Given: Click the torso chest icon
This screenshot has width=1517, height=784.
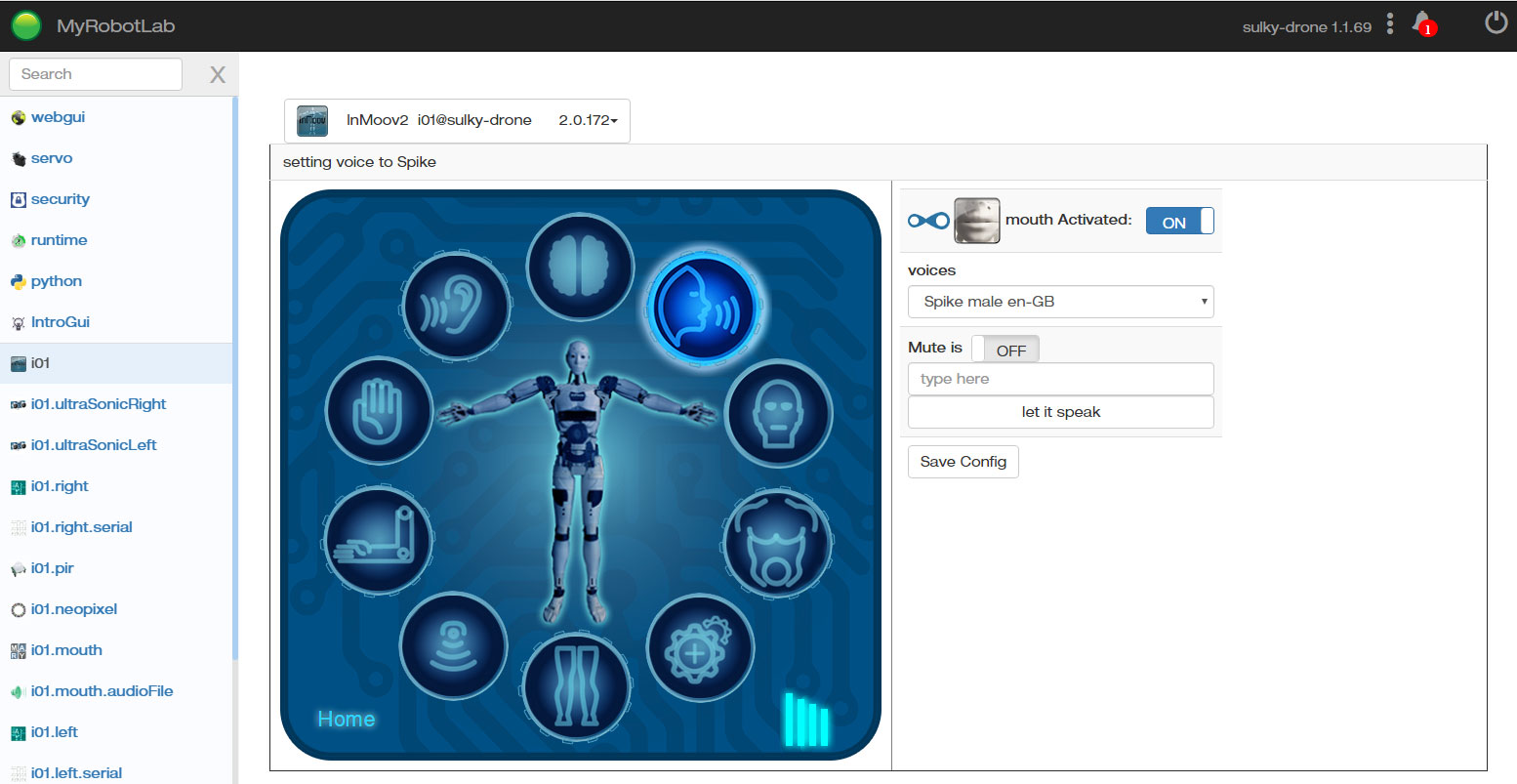Looking at the screenshot, I should [x=777, y=543].
